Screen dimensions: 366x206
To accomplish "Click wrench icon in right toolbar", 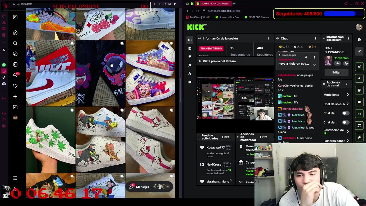I will (x=359, y=137).
